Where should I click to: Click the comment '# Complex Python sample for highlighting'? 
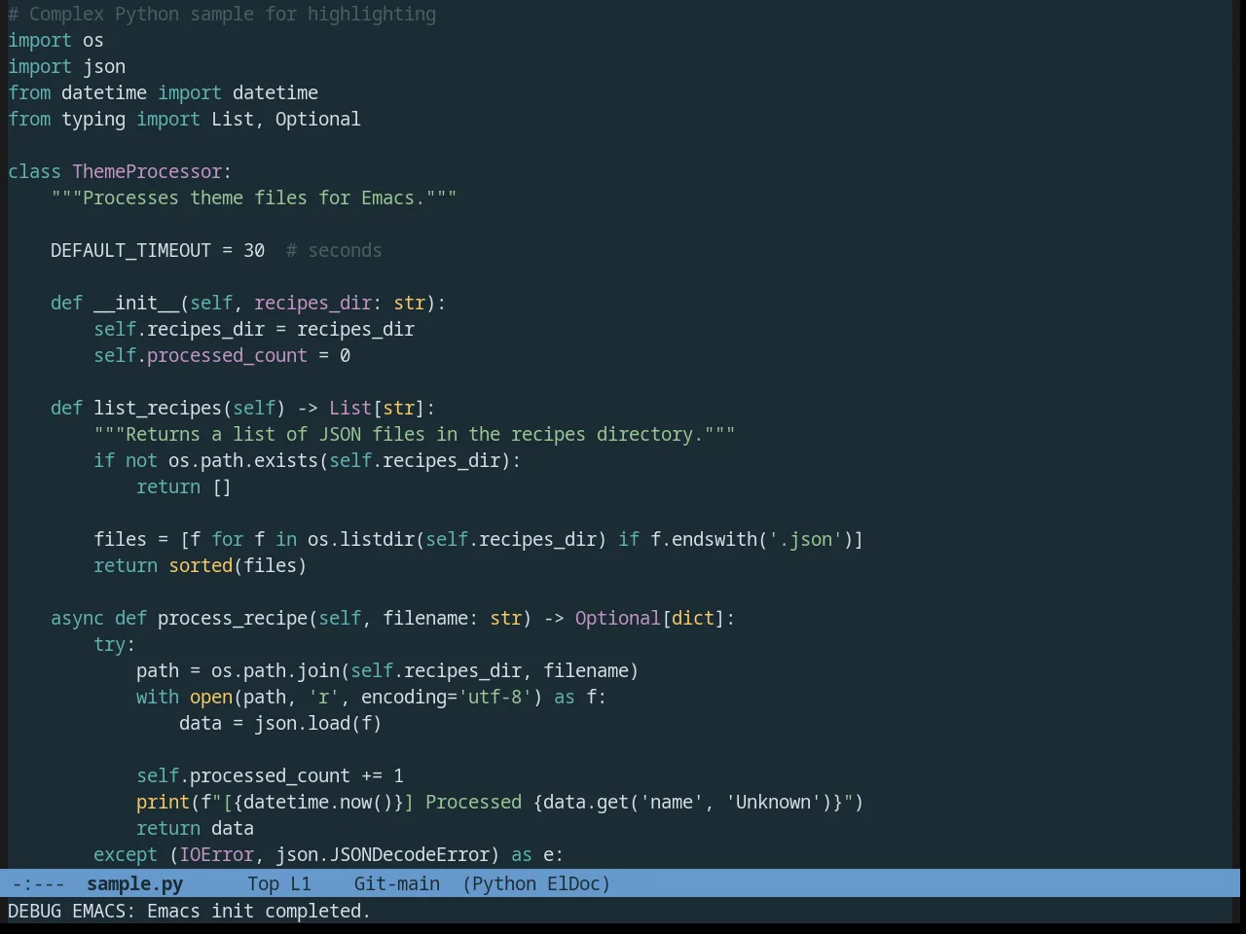(x=222, y=14)
